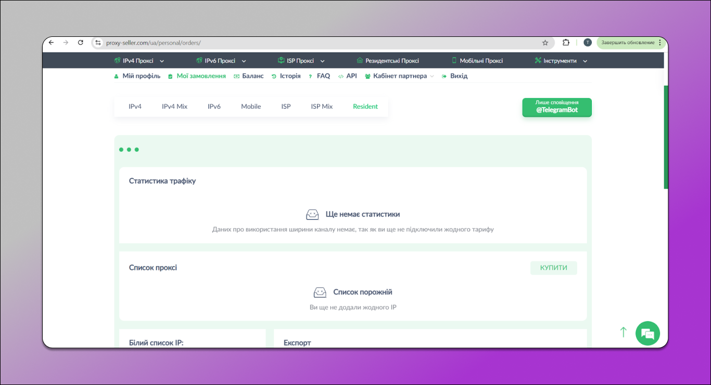
Task: Click the Баланс money icon
Action: point(237,76)
